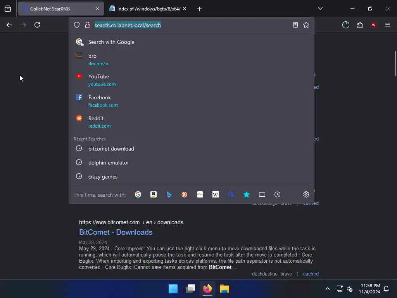Expand the list all tabs dropdown
This screenshot has height=298, width=397.
[320, 9]
